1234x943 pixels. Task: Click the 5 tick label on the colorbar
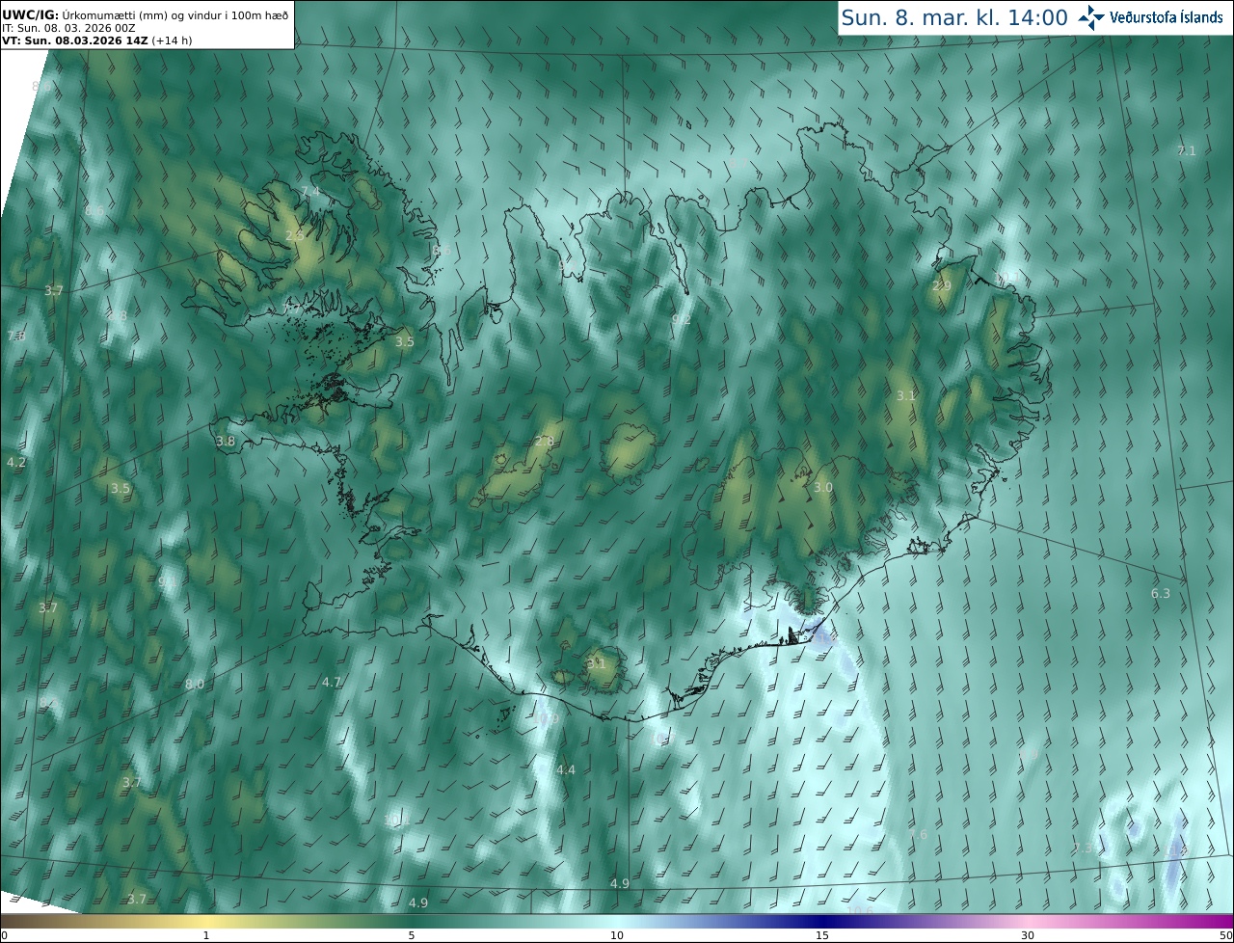pos(412,935)
